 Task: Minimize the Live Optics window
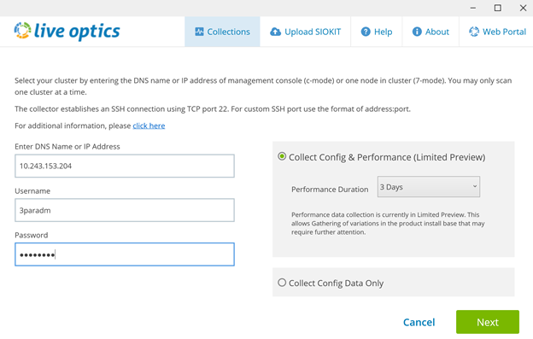click(473, 8)
